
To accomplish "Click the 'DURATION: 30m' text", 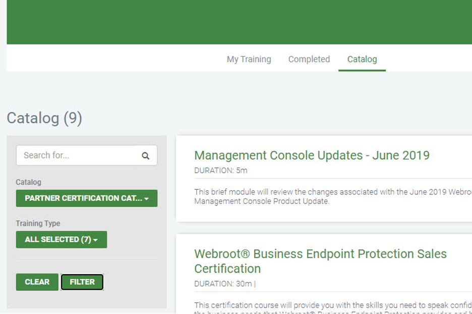I will 223,284.
